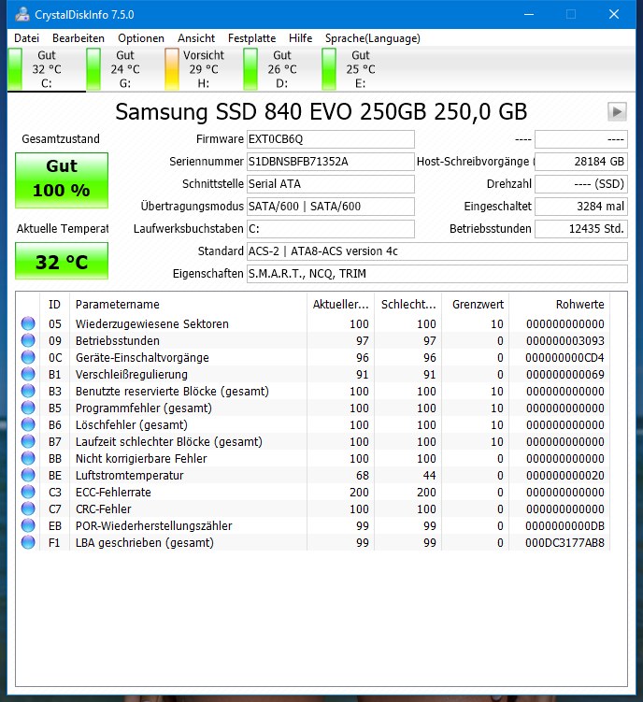This screenshot has height=702, width=643.
Task: Click the Parametername column header
Action: 118,304
